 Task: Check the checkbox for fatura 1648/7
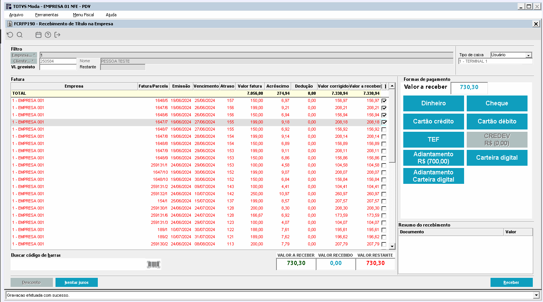click(384, 129)
